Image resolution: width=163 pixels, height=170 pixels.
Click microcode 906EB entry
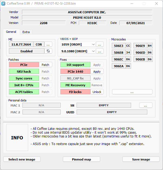(x=140, y=59)
